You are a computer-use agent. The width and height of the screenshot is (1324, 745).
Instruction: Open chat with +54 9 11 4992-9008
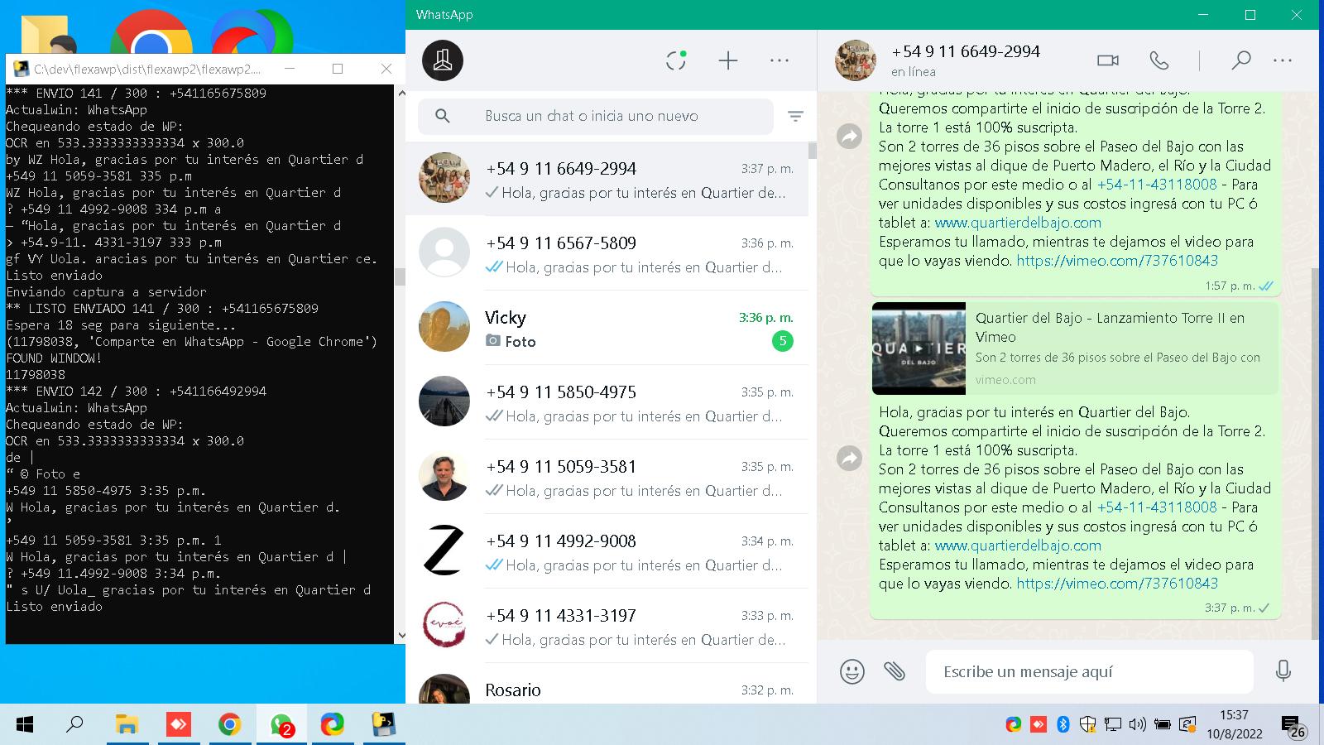(607, 551)
